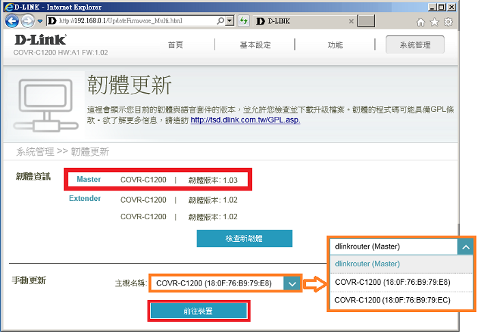Close the D-LINK browser tab
The width and height of the screenshot is (478, 334).
coord(350,21)
